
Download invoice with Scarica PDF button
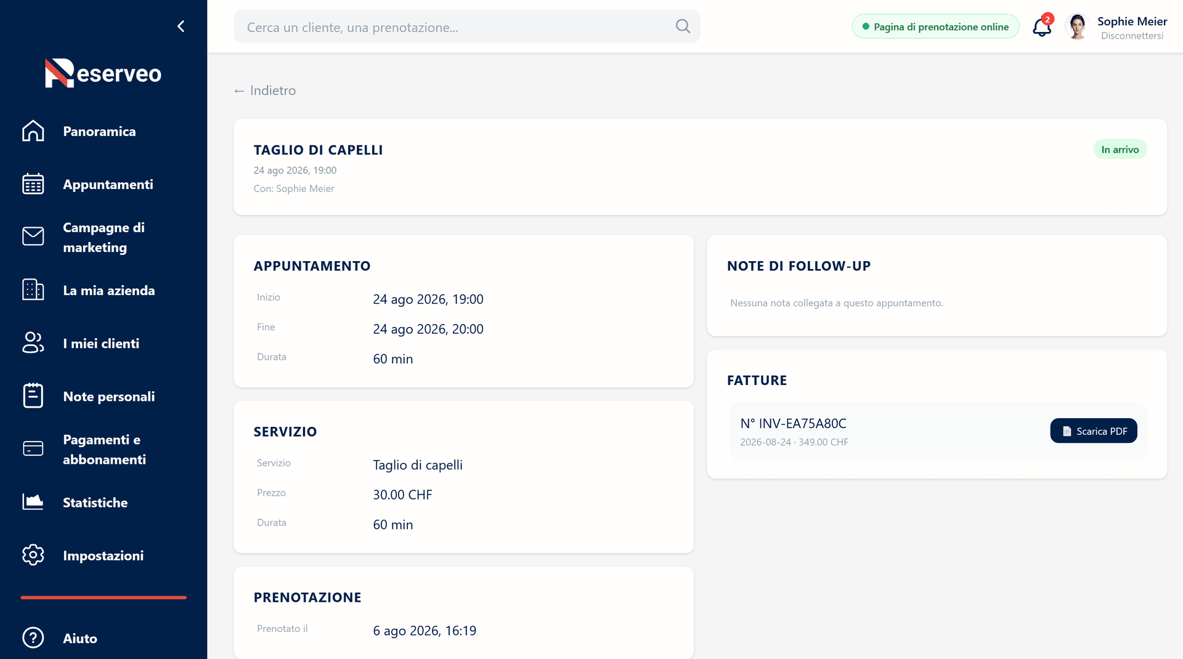coord(1094,431)
